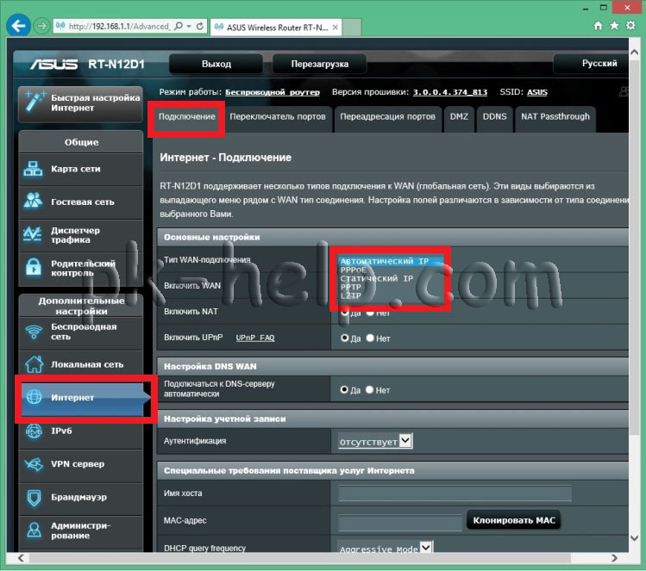Screen dimensions: 646x571
Task: Click the Перезагрузка button
Action: point(320,64)
